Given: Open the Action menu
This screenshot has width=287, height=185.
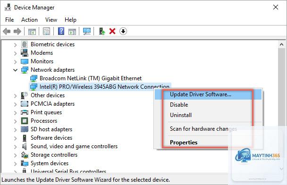Looking at the screenshot, I should tap(29, 20).
